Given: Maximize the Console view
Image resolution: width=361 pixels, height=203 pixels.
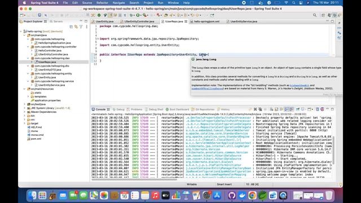Looking at the screenshot, I should (x=332, y=109).
